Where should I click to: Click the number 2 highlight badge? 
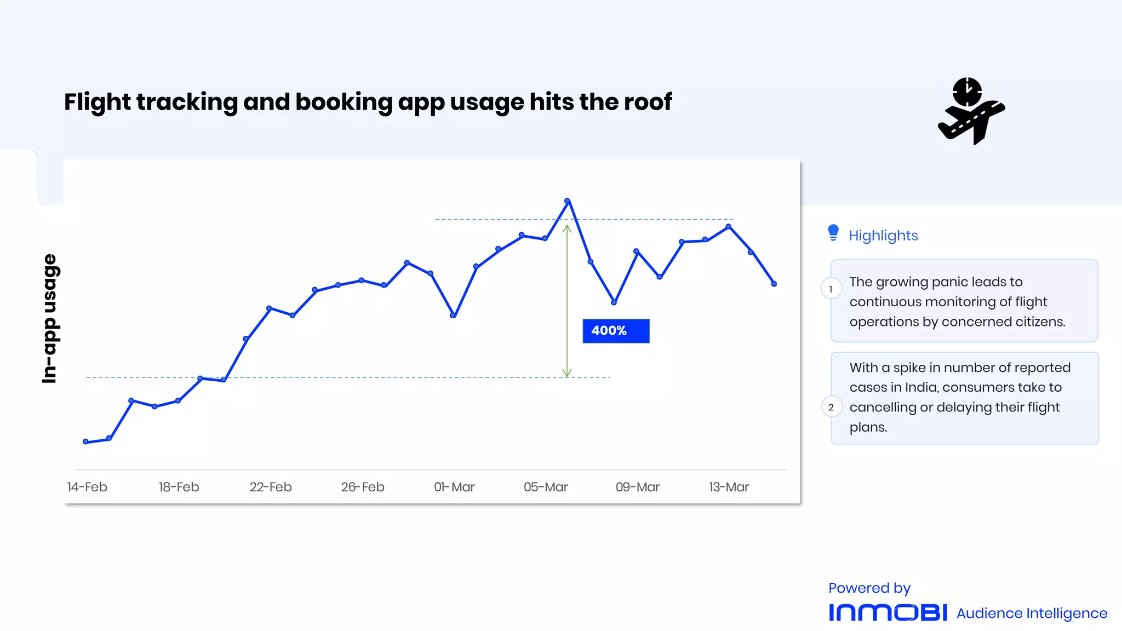[831, 407]
